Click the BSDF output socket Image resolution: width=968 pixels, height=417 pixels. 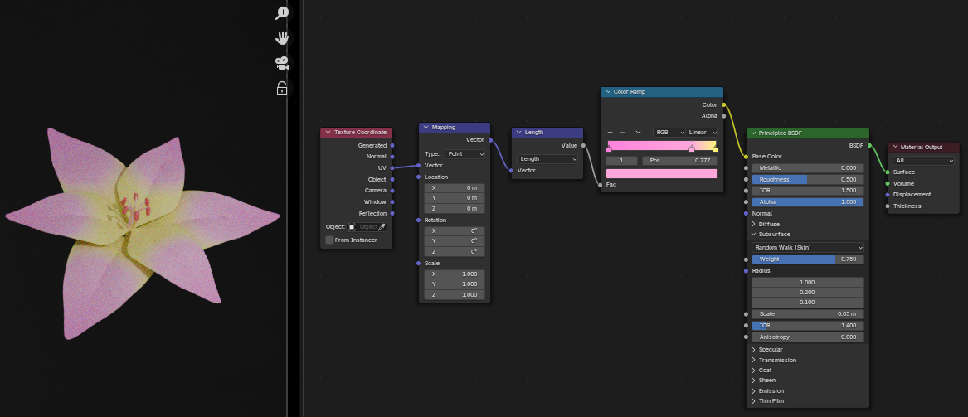click(x=869, y=146)
